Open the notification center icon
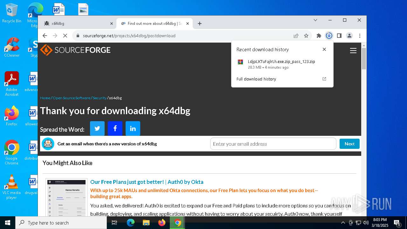The height and width of the screenshot is (229, 407). coord(397,223)
